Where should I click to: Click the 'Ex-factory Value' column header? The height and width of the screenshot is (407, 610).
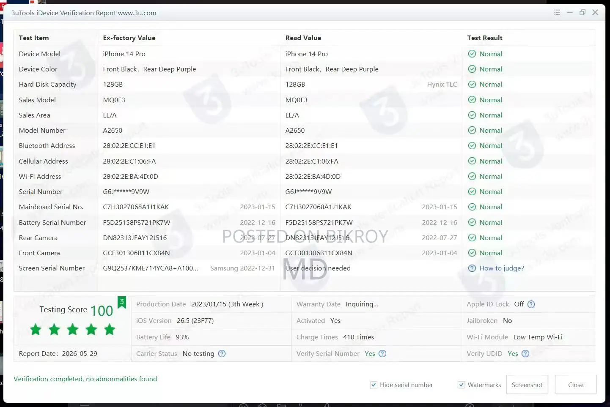click(129, 38)
